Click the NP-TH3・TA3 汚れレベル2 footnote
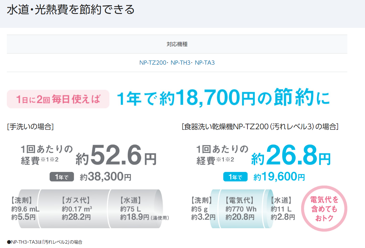This screenshot has height=248, width=365. point(45,242)
